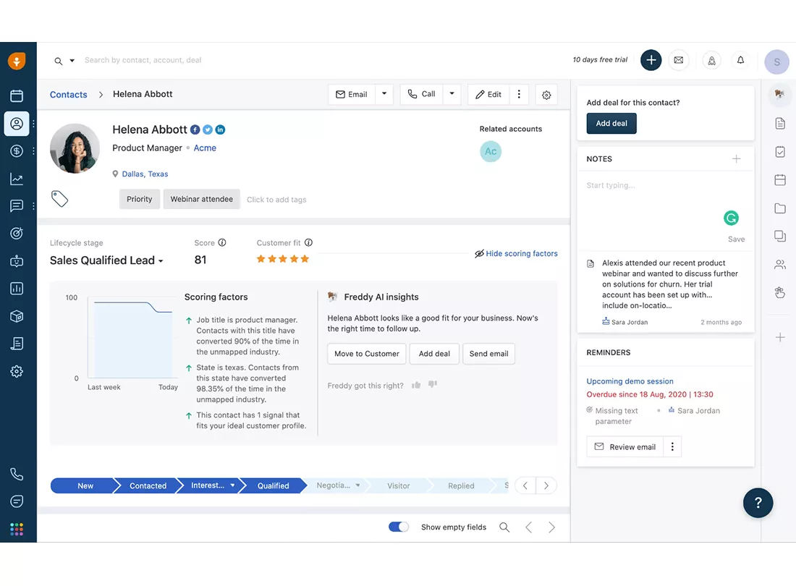Screen dimensions: 796x586
Task: Select the Deals icon in the sidebar
Action: [17, 153]
